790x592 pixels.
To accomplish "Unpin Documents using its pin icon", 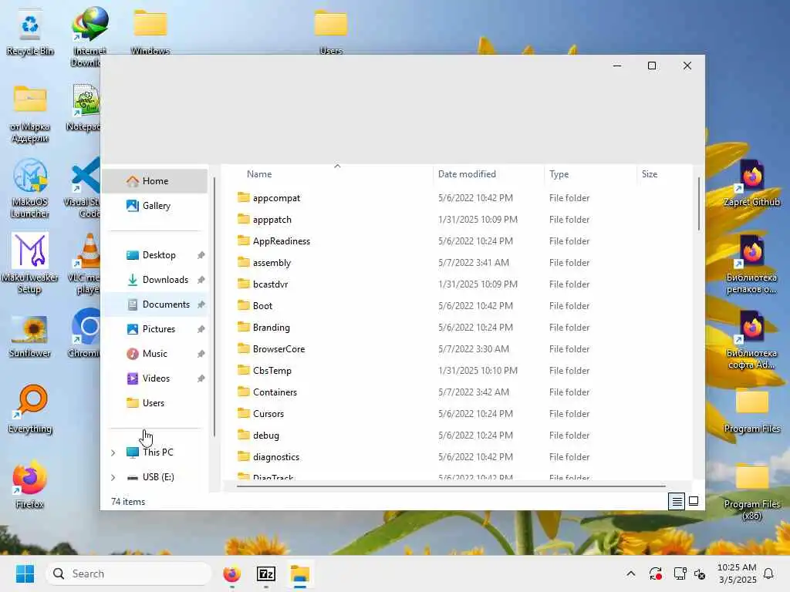I will click(201, 304).
